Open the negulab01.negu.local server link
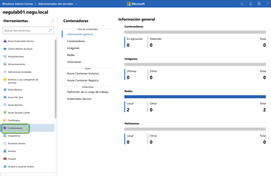 pyautogui.click(x=25, y=12)
